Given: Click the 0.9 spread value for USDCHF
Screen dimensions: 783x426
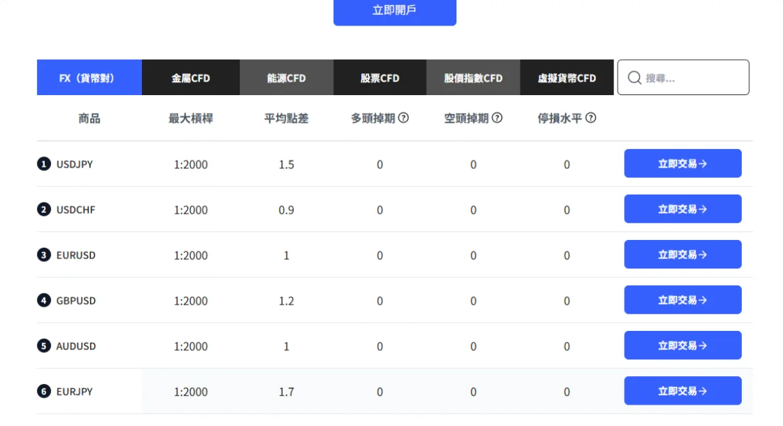Looking at the screenshot, I should (x=287, y=209).
